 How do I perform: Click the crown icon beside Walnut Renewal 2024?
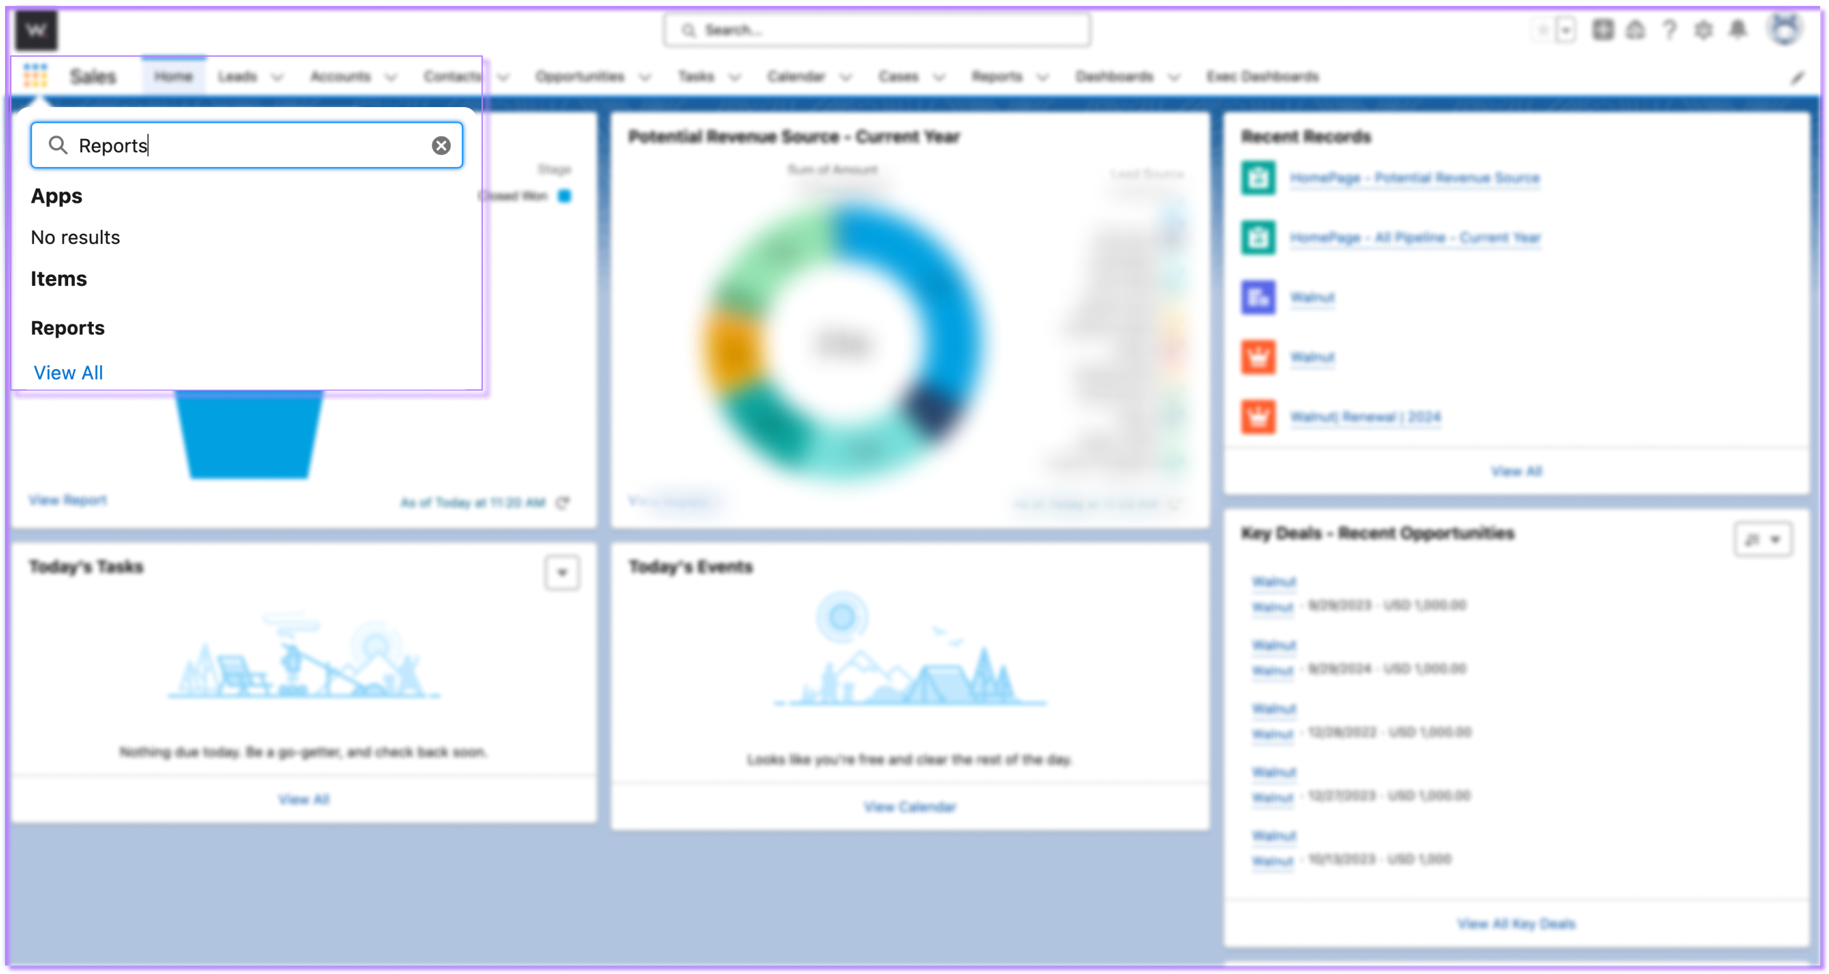[x=1258, y=416]
